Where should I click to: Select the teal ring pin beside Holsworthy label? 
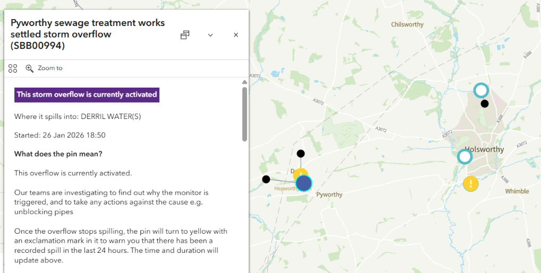(x=464, y=157)
